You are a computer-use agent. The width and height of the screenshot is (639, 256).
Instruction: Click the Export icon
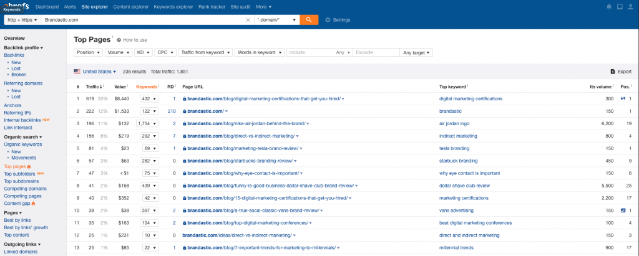(612, 72)
